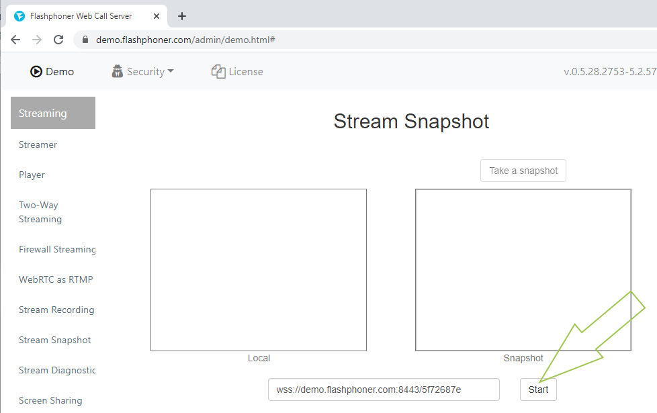Open the Demo menu item
657x413 pixels.
[52, 72]
